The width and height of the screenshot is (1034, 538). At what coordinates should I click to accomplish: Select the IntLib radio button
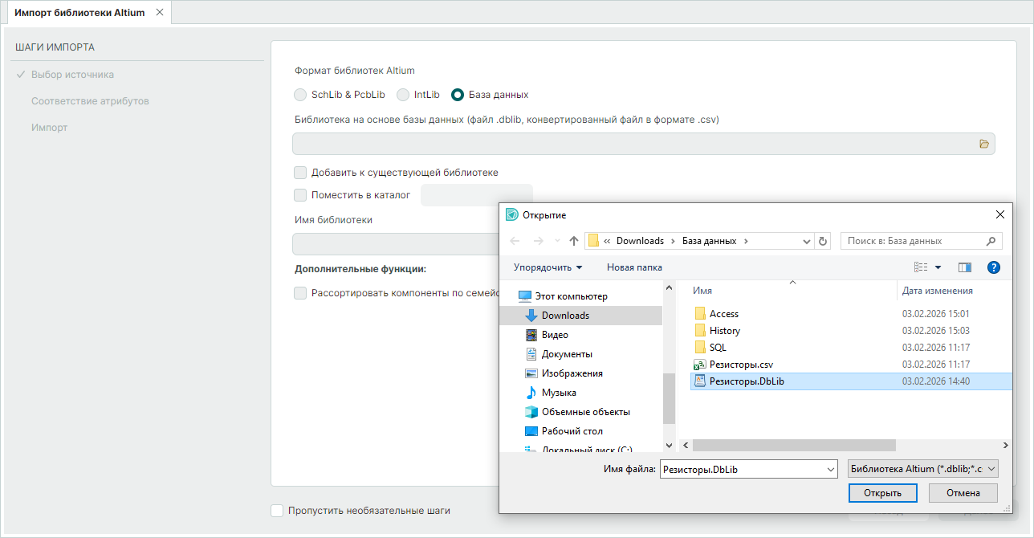[403, 95]
